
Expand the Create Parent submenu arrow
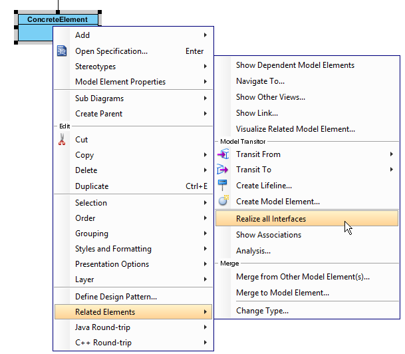coord(205,113)
